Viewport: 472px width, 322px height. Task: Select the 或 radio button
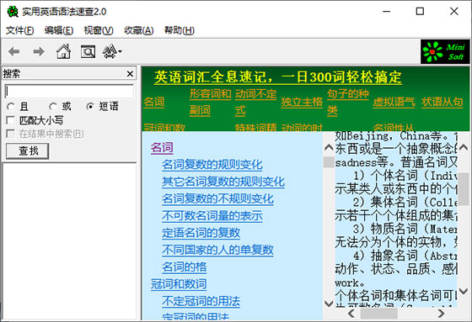(x=53, y=106)
